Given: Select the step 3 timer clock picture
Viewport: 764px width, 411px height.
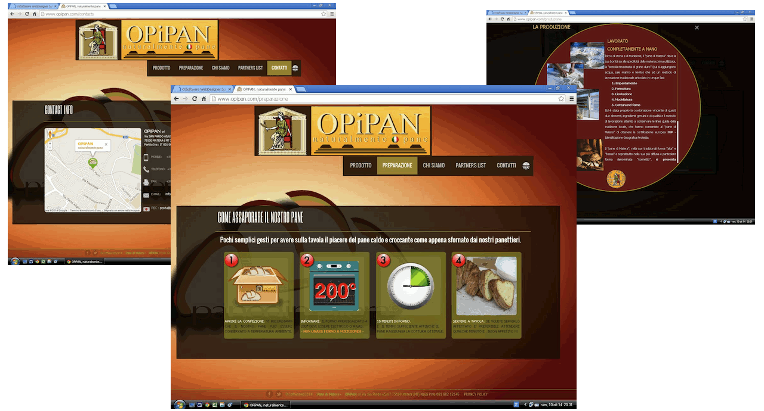Looking at the screenshot, I should click(x=411, y=285).
